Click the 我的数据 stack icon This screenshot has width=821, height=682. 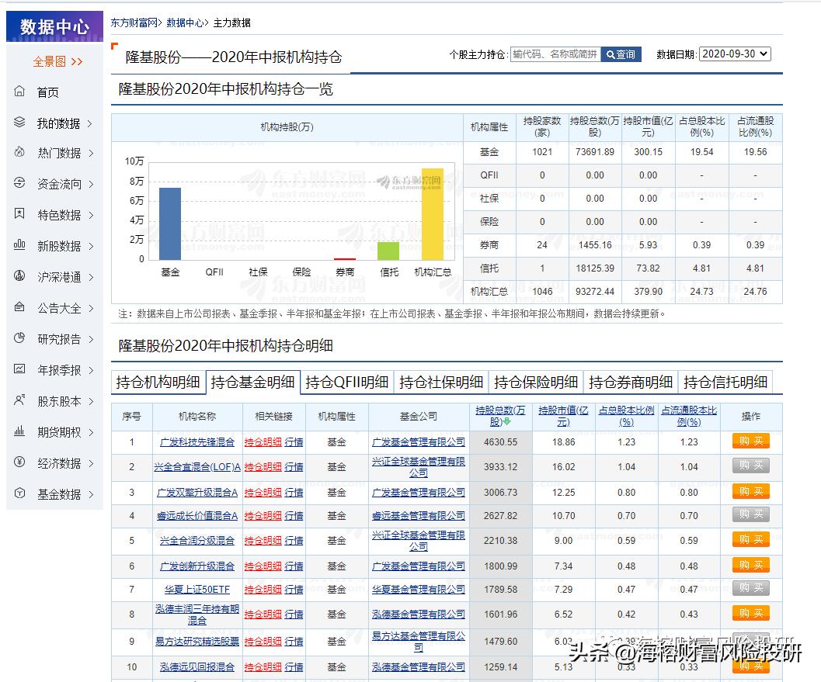(x=19, y=123)
